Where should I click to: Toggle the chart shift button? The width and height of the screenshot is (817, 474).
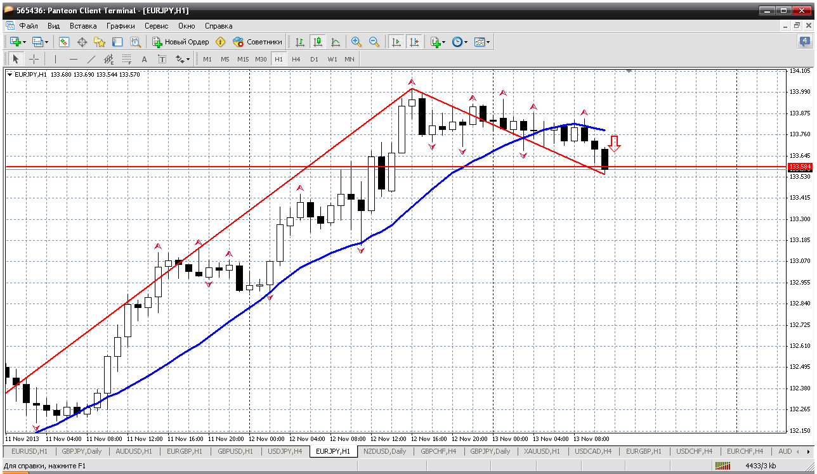(414, 42)
